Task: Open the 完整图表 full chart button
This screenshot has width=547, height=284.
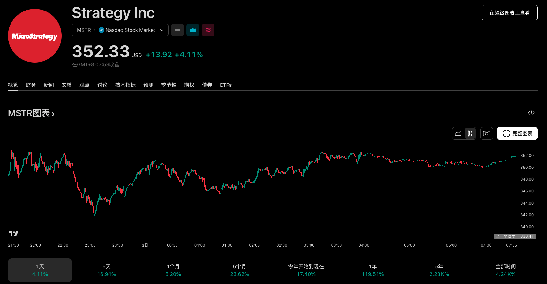Action: tap(517, 133)
